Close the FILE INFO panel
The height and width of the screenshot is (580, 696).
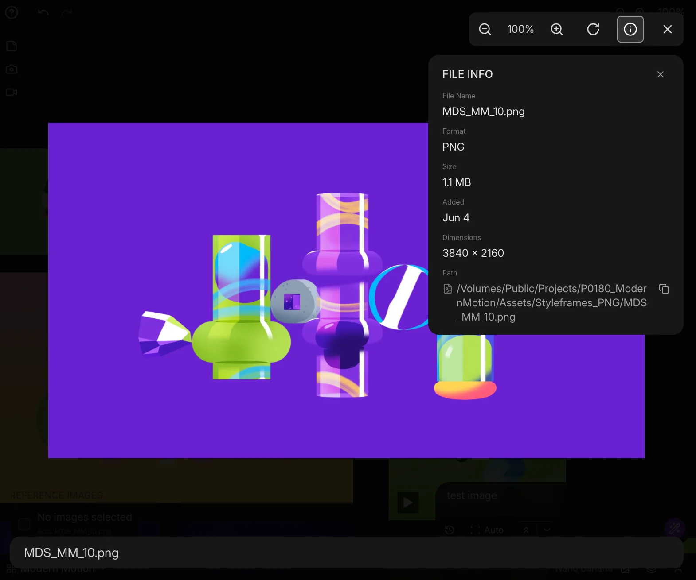[660, 74]
